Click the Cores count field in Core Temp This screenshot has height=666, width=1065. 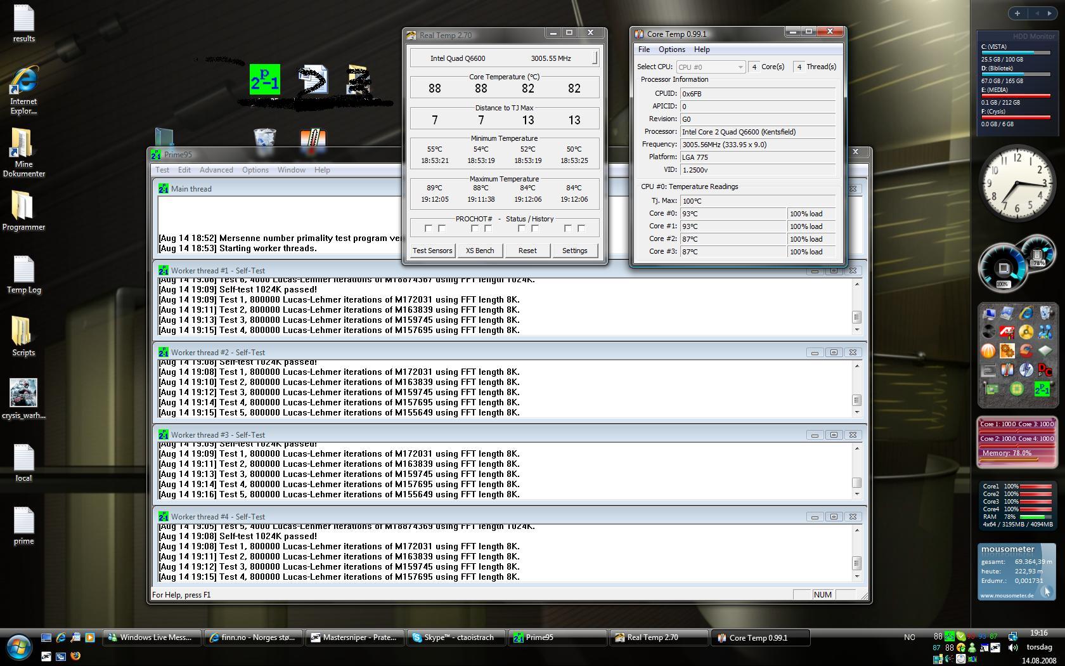[x=754, y=67]
